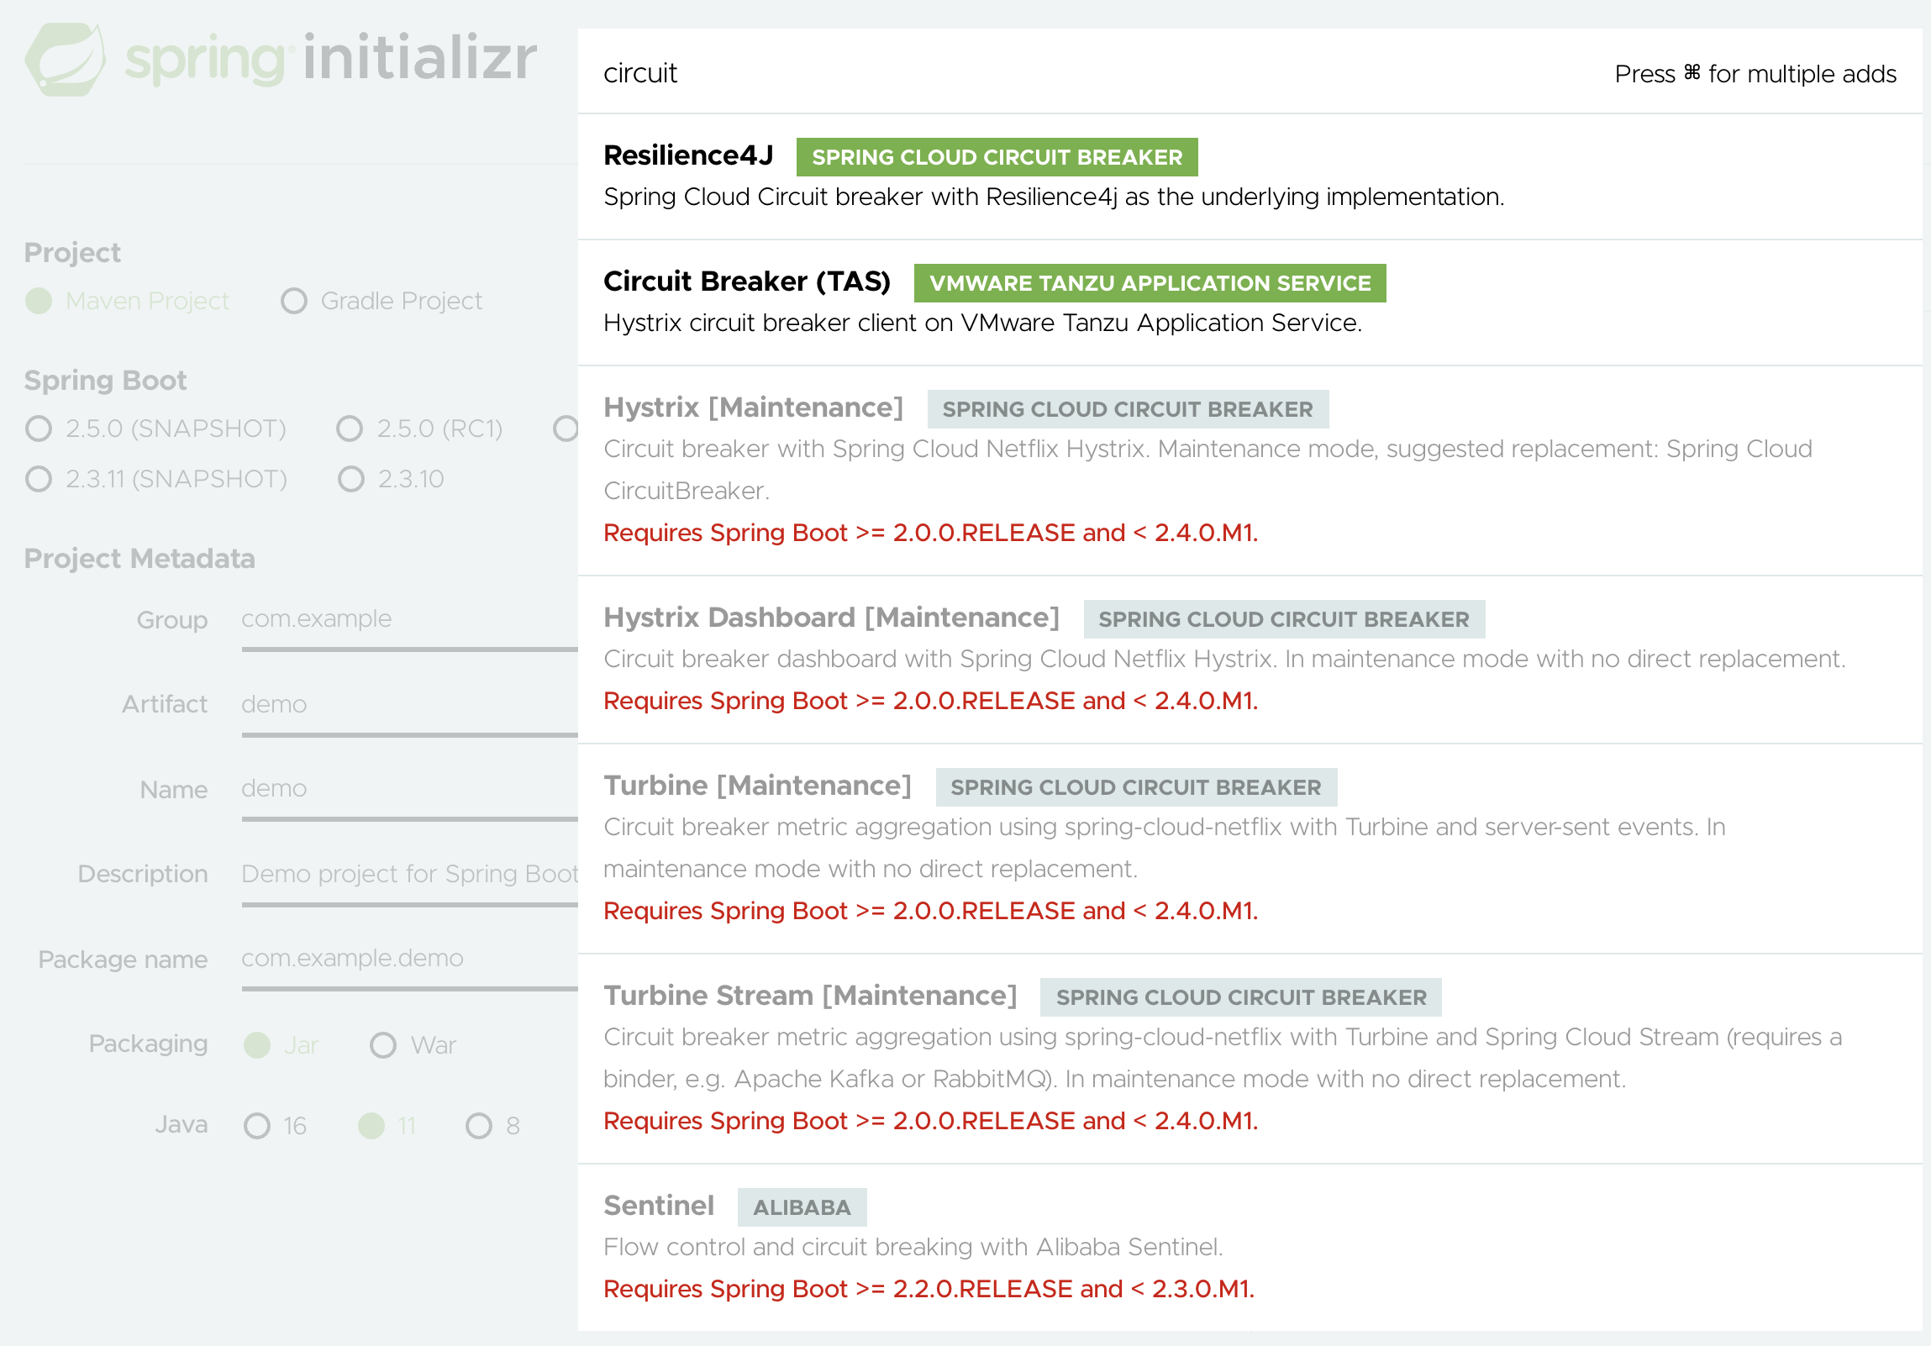Image resolution: width=1931 pixels, height=1346 pixels.
Task: Choose Spring Boot 2.3.11 (SNAPSHOT)
Action: pos(39,479)
